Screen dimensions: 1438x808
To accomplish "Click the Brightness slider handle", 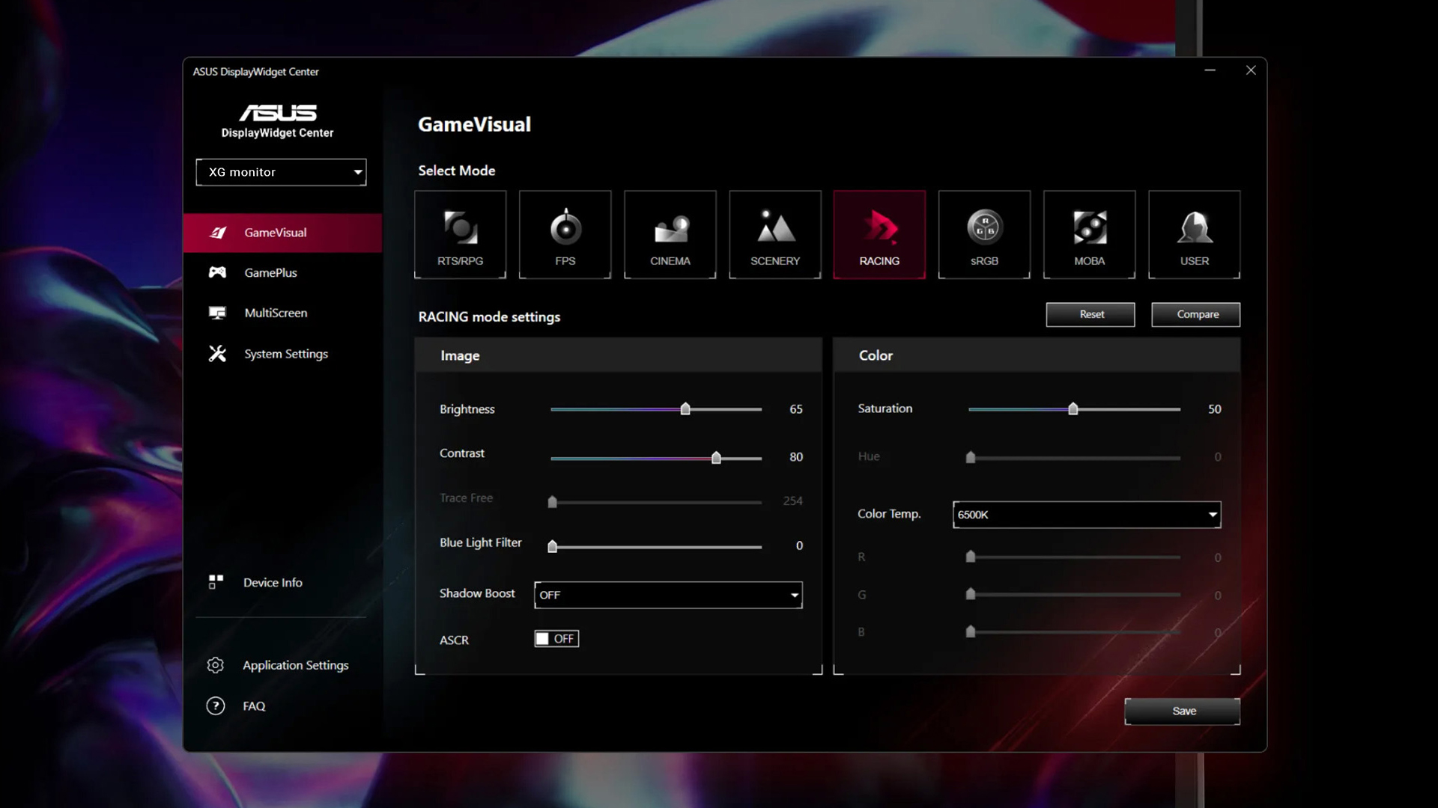I will [x=685, y=409].
